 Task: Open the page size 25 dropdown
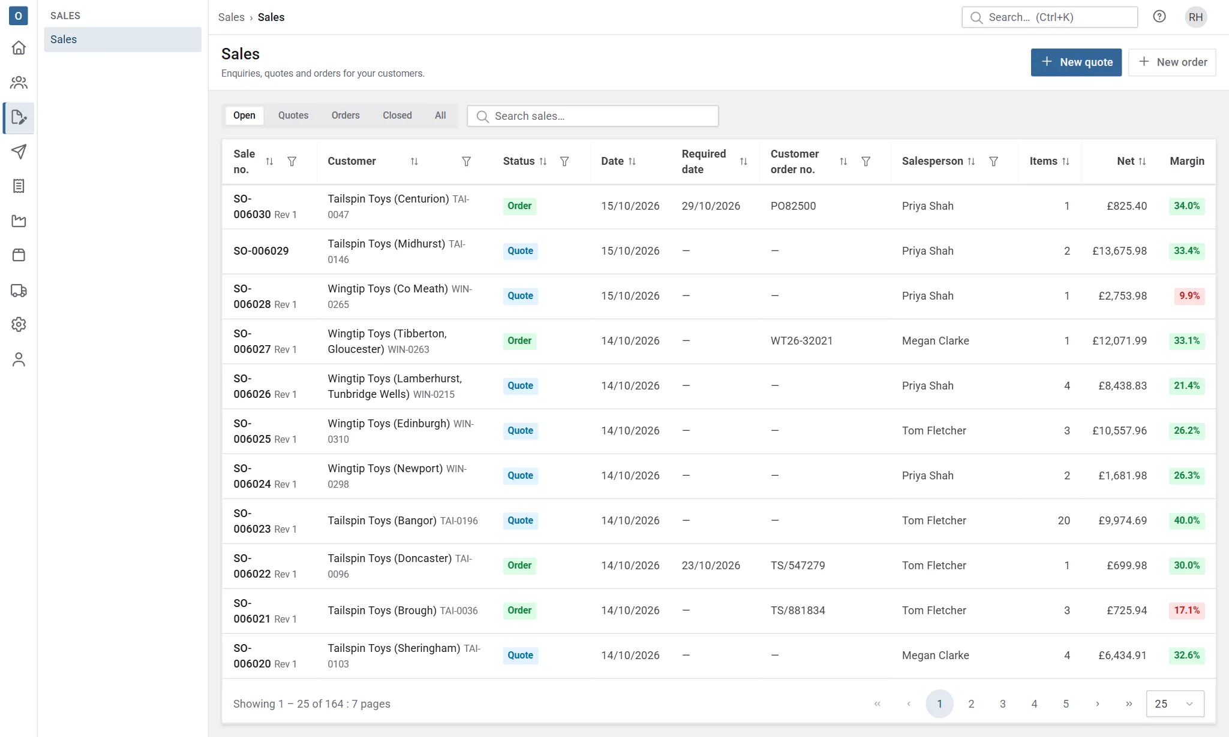(x=1174, y=704)
